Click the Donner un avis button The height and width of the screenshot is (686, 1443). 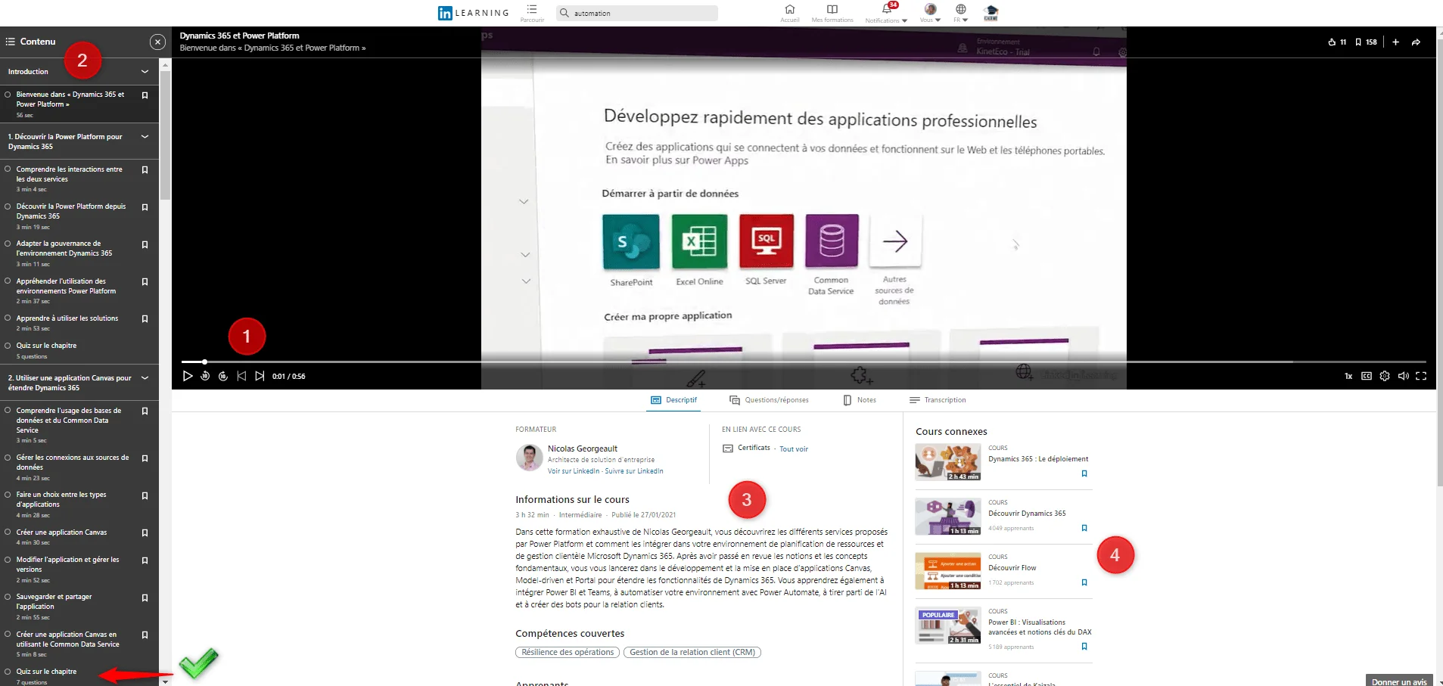(1399, 681)
